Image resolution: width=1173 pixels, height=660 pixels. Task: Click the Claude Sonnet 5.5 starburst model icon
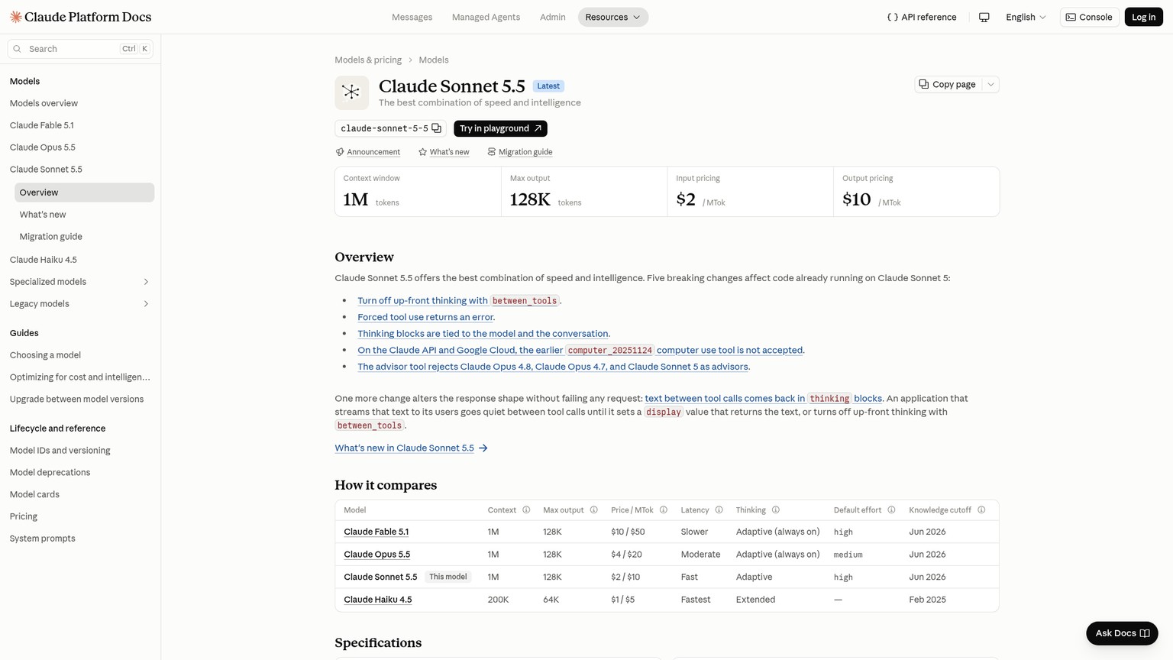(351, 92)
